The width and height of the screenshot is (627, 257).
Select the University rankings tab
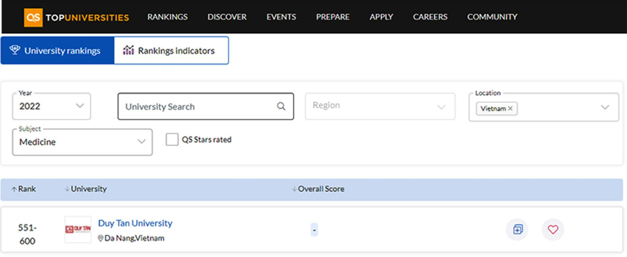tap(57, 50)
